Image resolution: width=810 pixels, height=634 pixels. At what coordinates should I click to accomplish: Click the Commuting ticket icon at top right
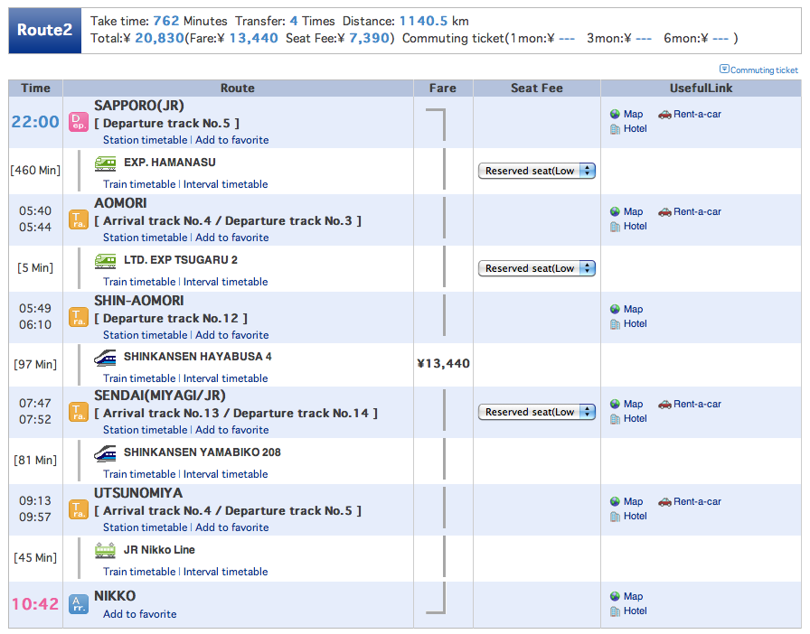click(724, 70)
